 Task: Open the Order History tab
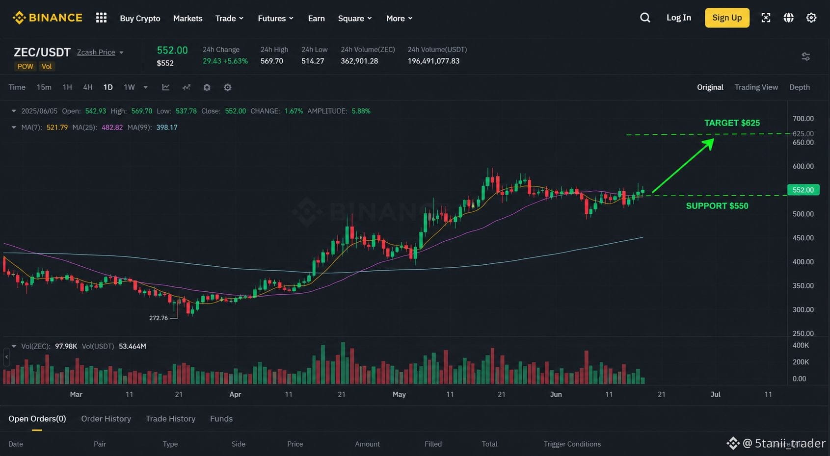pyautogui.click(x=106, y=419)
